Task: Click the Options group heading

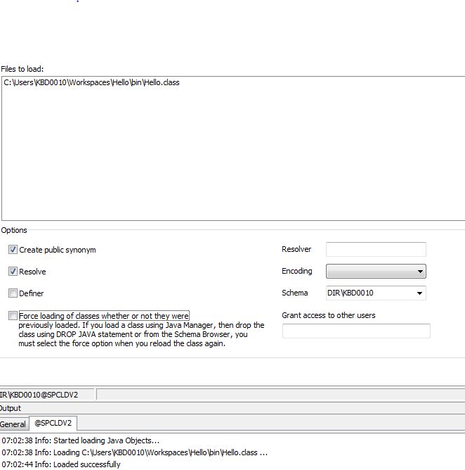Action: [14, 230]
